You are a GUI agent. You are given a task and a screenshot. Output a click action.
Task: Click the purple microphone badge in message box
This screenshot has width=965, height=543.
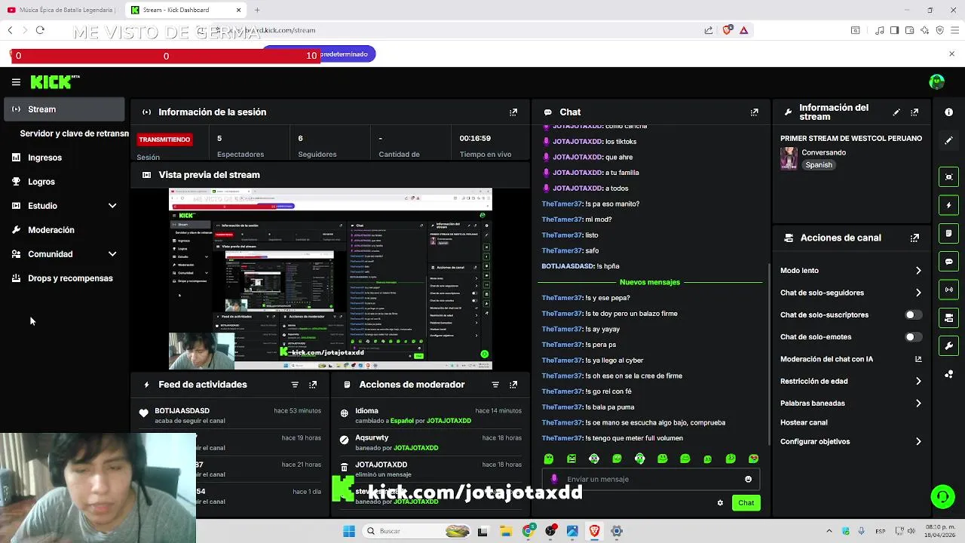(x=554, y=479)
